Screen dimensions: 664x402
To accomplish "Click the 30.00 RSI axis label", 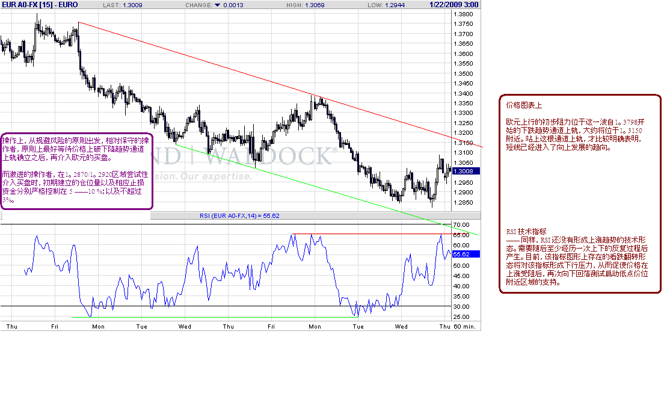I will 461,307.
